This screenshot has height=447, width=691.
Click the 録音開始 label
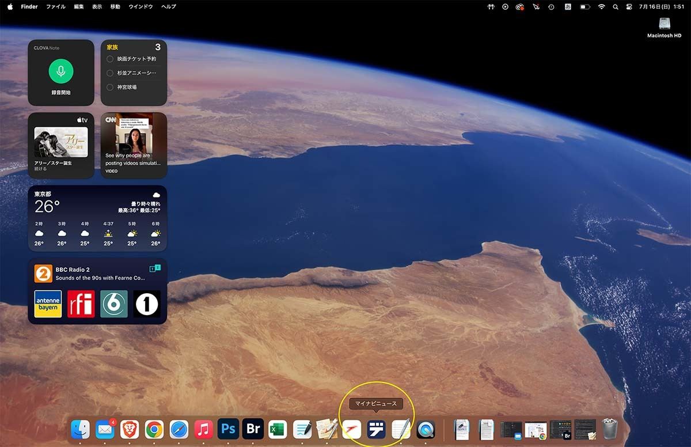(60, 92)
